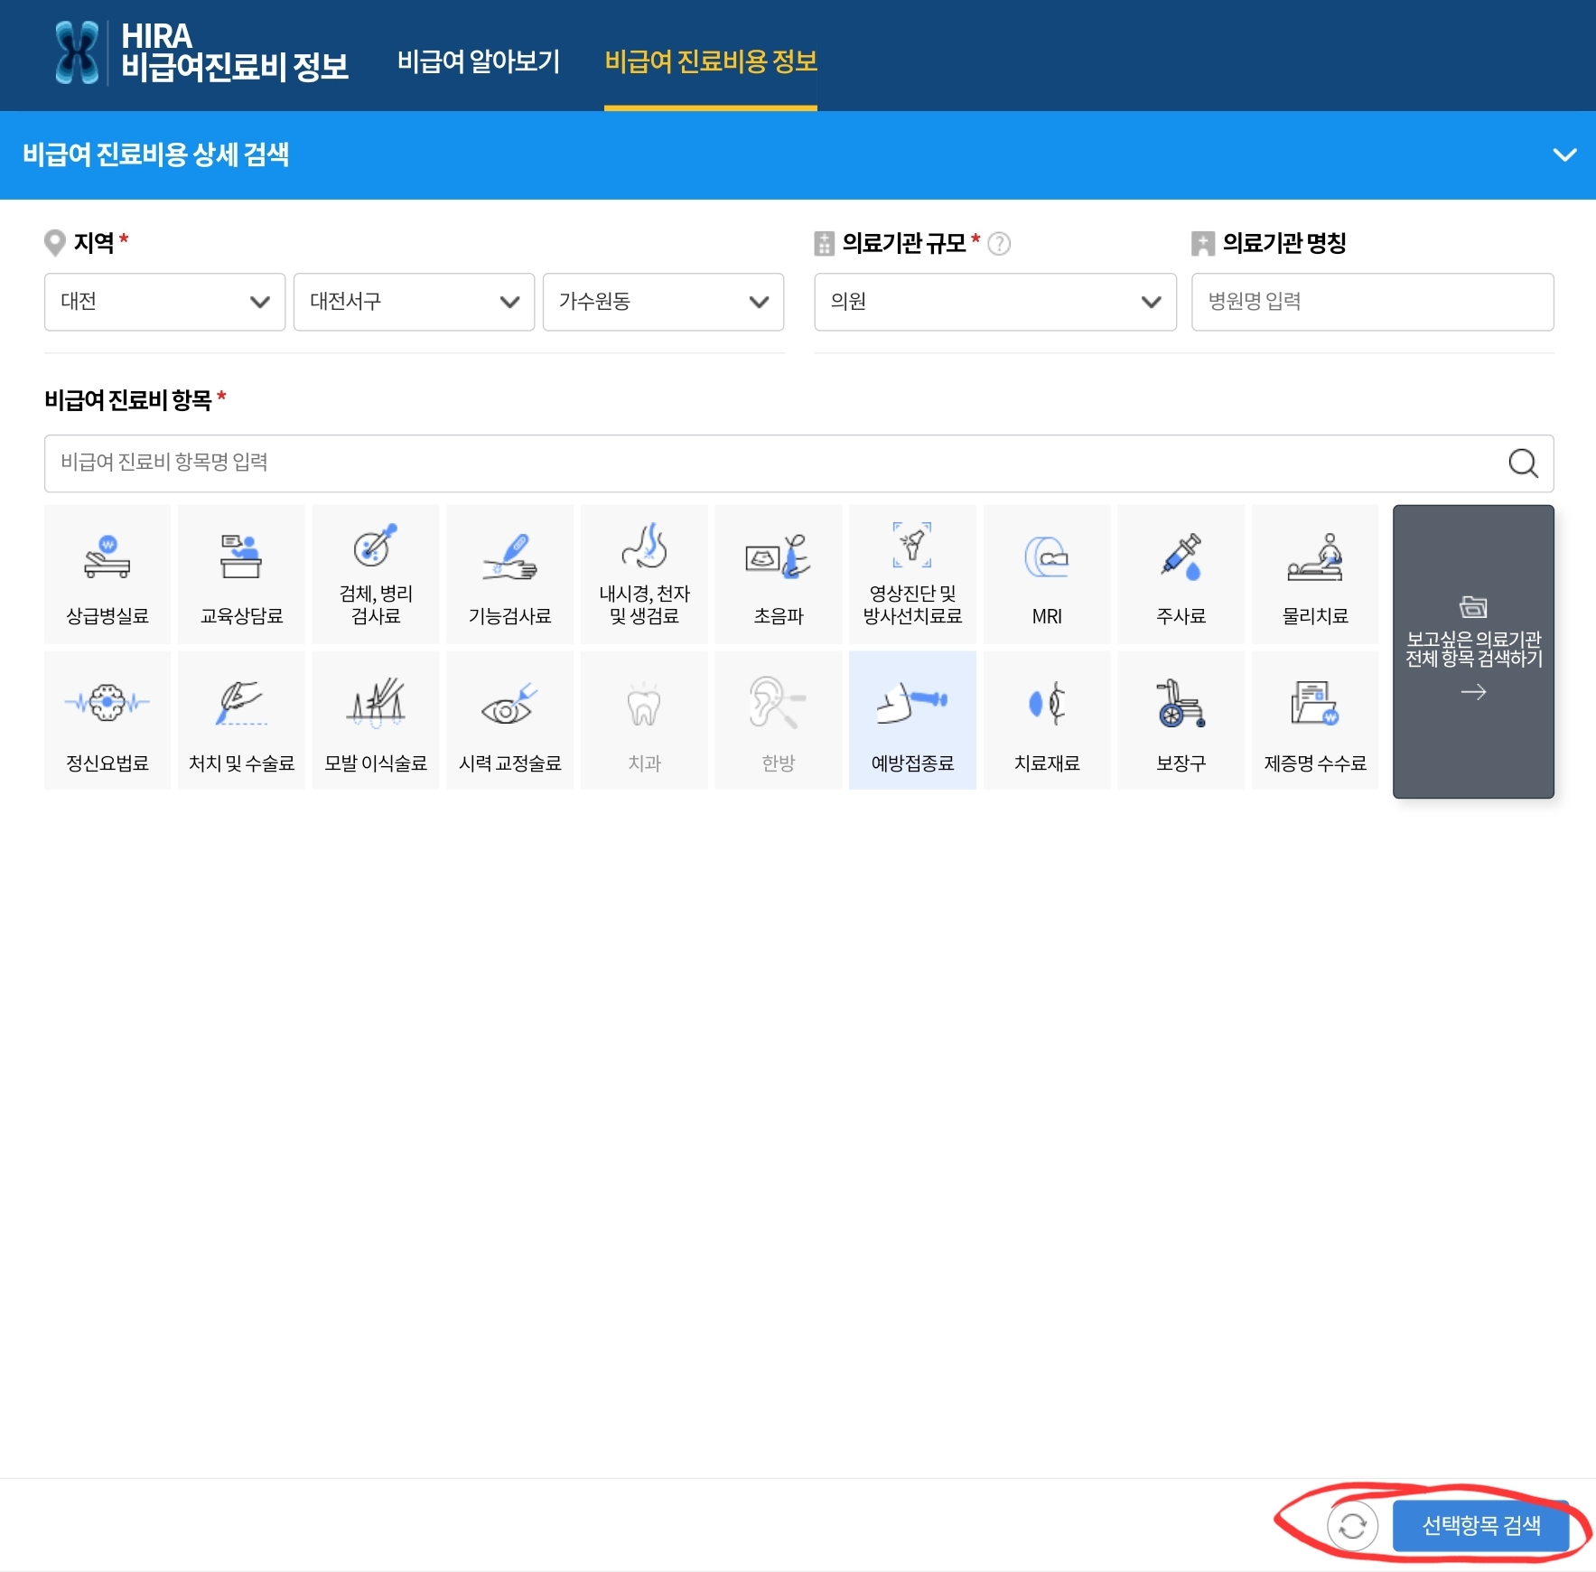Image resolution: width=1596 pixels, height=1572 pixels.
Task: Click the 비급여 진료비용 상세 검색 heading
Action: [155, 155]
